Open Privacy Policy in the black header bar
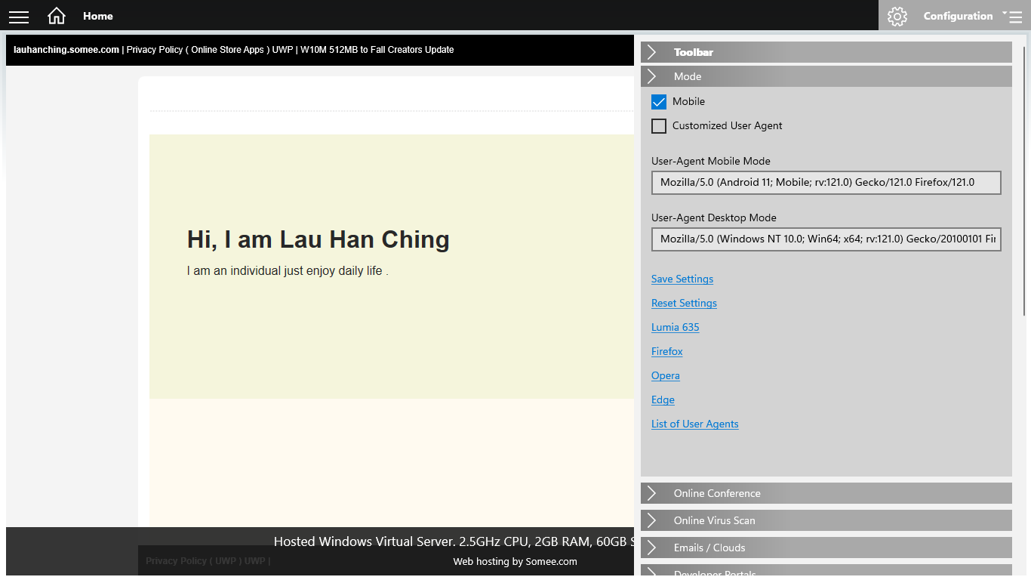 155,50
